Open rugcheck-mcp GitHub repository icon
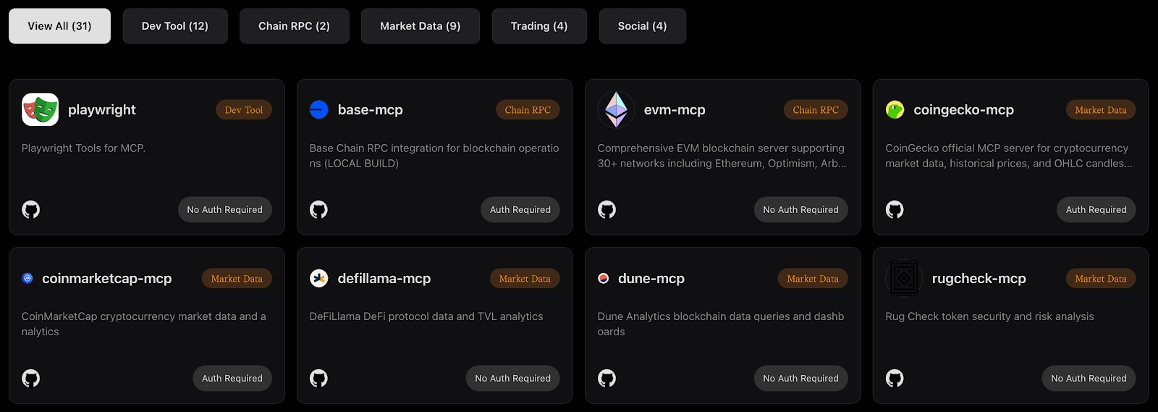 pyautogui.click(x=895, y=378)
